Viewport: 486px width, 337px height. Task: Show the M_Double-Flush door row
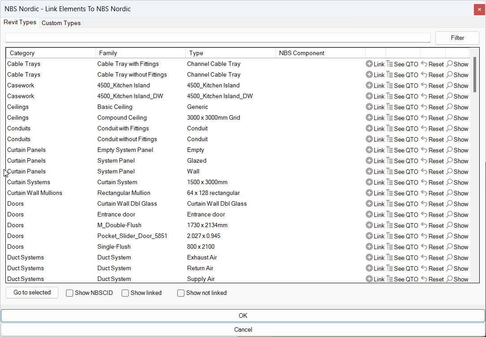pyautogui.click(x=457, y=225)
